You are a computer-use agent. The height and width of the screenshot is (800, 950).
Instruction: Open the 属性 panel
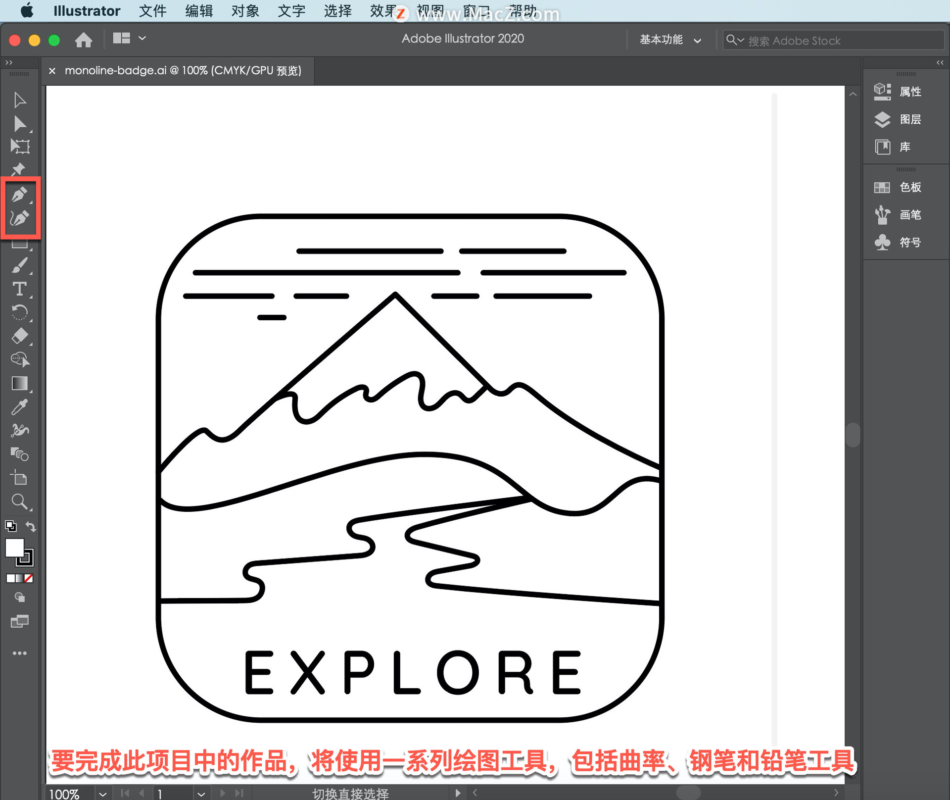click(x=897, y=92)
